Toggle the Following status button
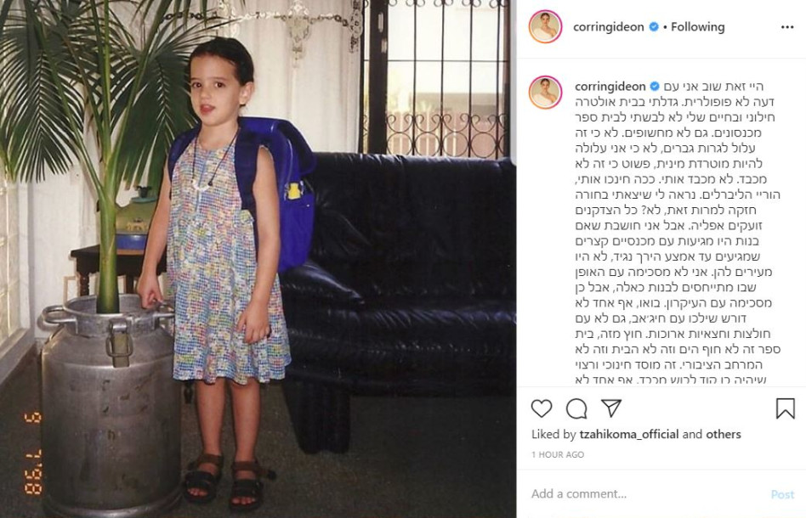Viewport: 806px width, 518px height. click(697, 26)
